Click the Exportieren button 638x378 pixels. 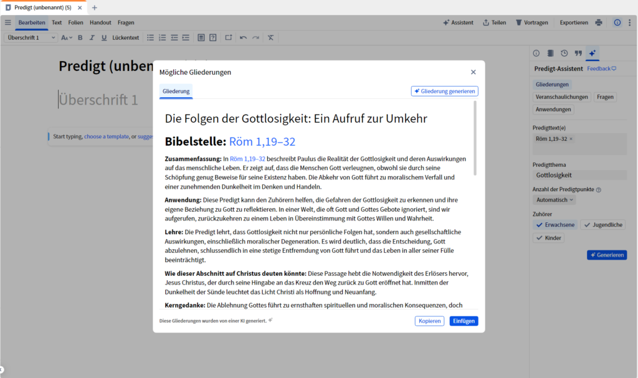click(x=574, y=22)
